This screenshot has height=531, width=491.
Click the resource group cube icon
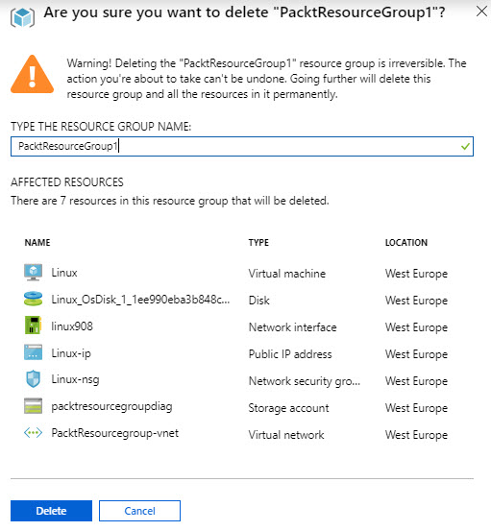(23, 17)
